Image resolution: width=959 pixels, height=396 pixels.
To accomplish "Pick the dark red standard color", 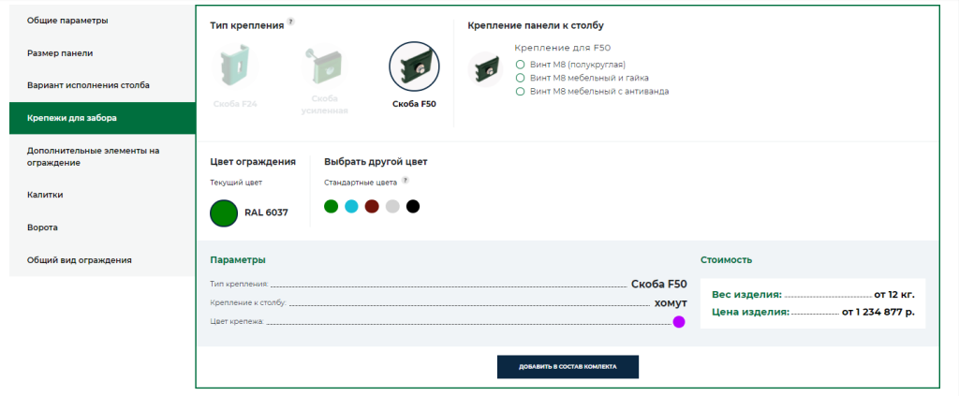I will (372, 206).
